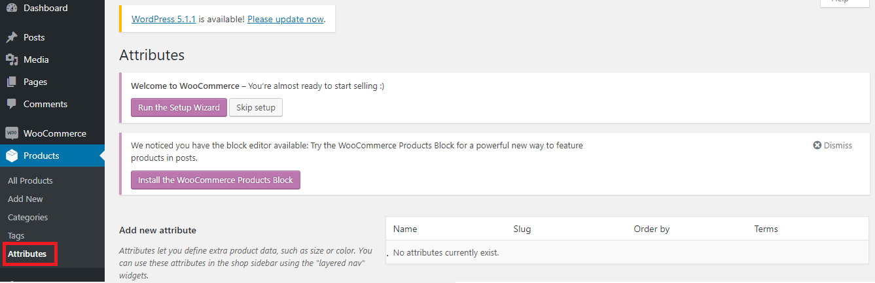Run the Setup Wizard
Viewport: 875px width, 283px height.
click(x=179, y=107)
